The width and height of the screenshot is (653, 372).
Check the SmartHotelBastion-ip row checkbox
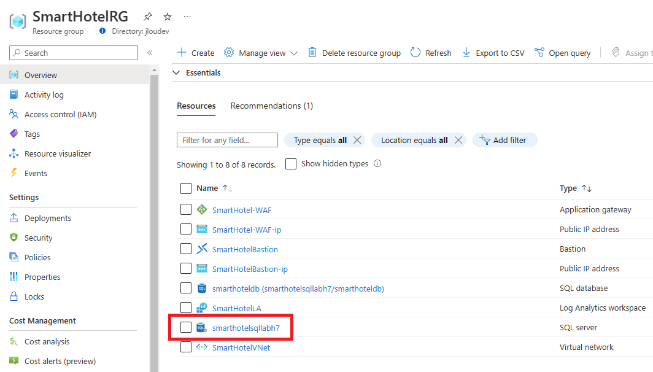[186, 268]
